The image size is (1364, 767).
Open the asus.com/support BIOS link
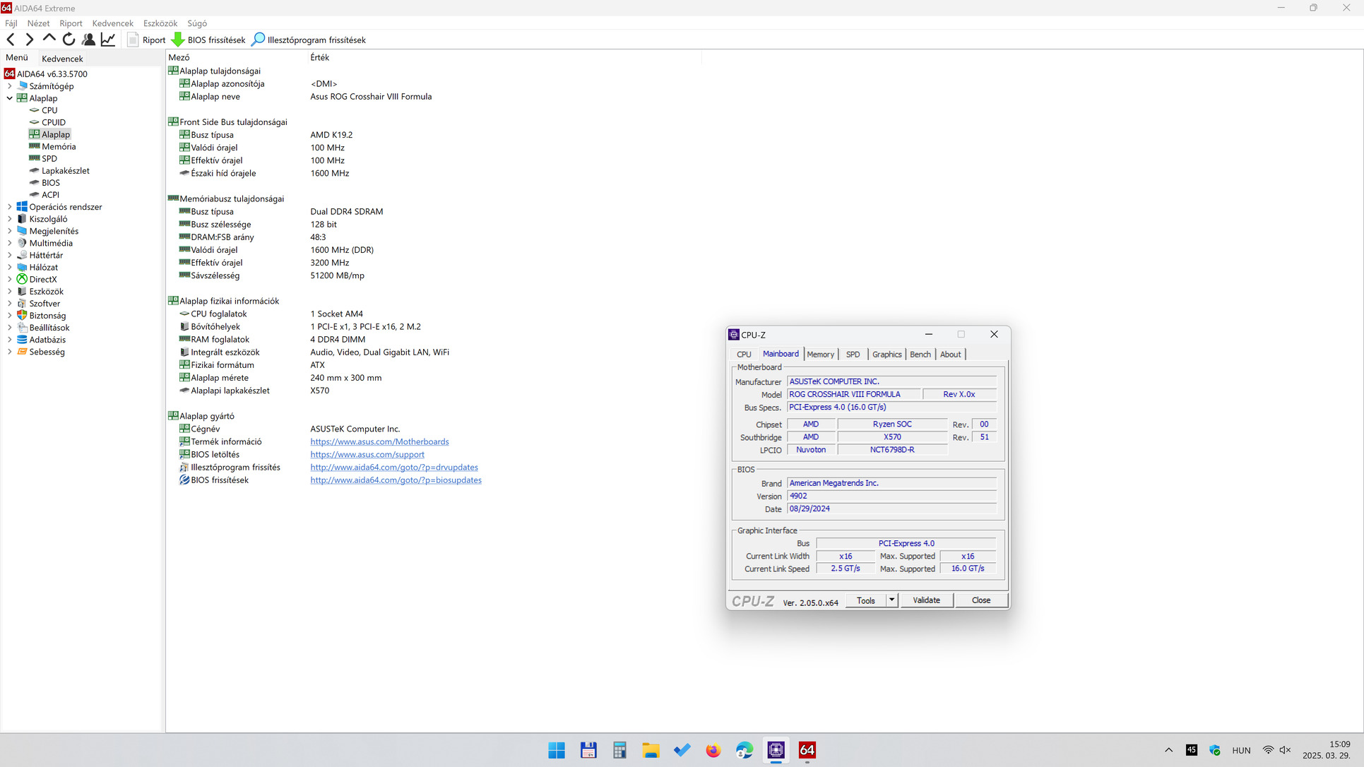point(367,455)
